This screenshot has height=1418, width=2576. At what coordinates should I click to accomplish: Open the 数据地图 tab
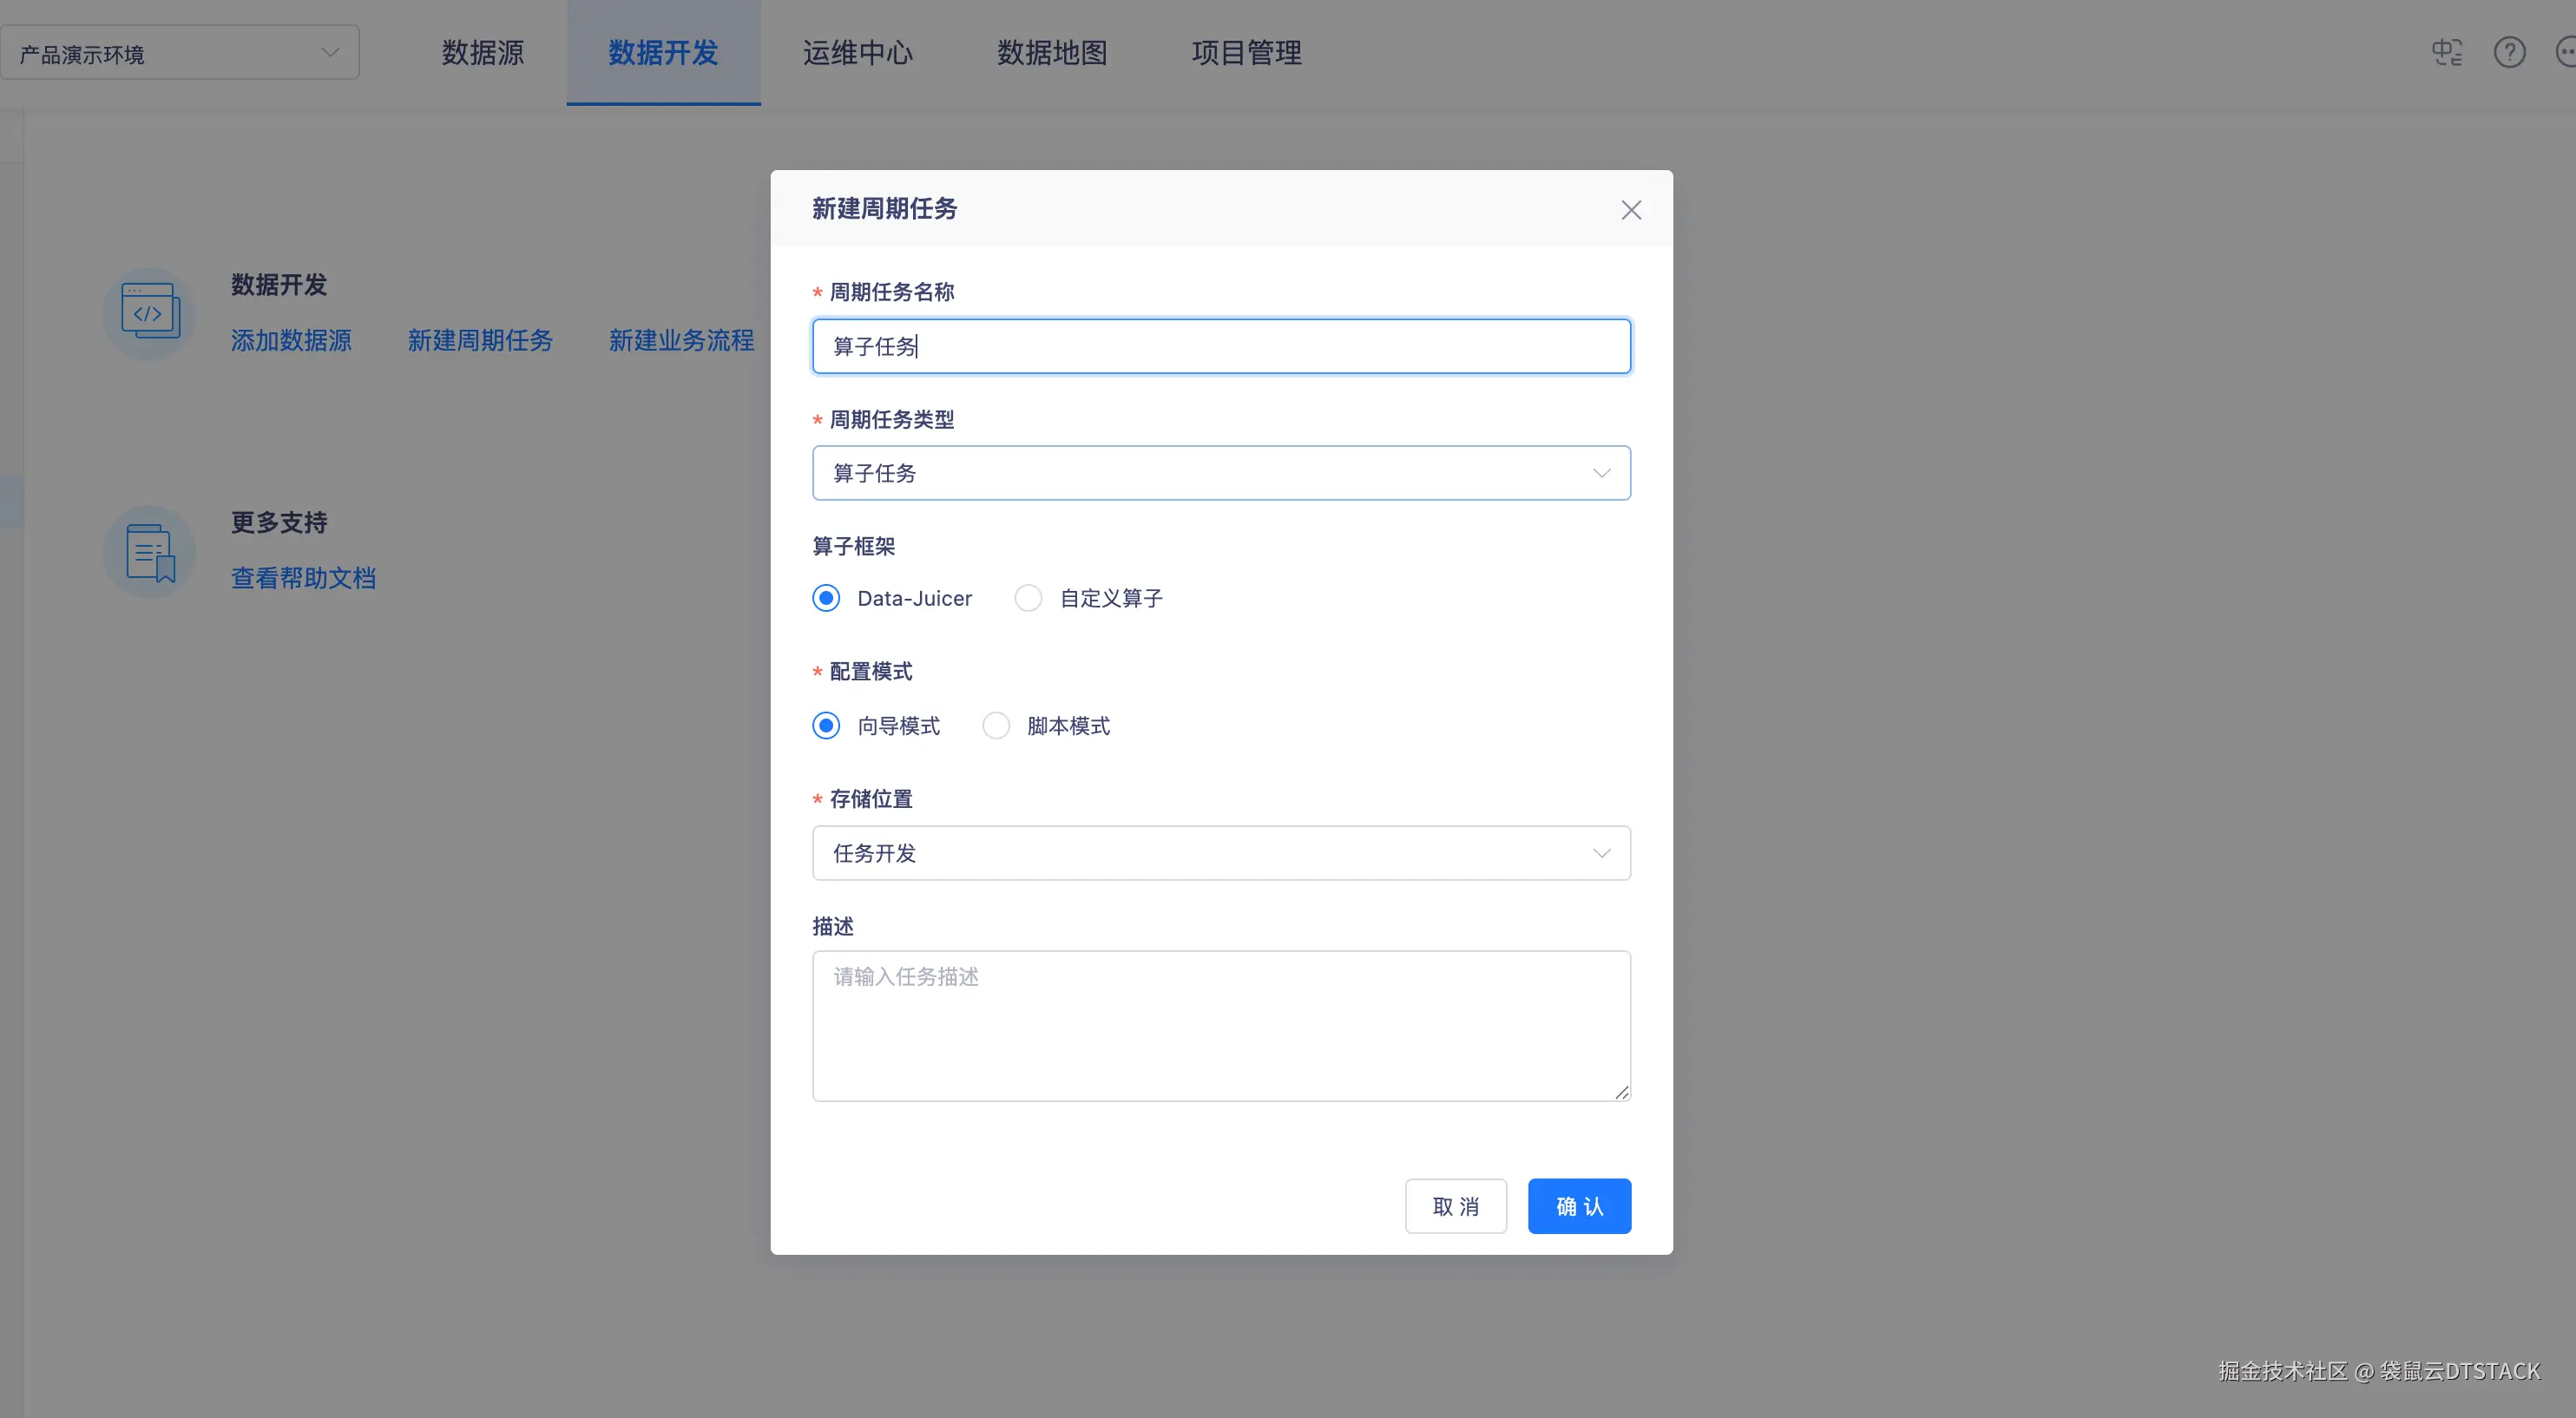1052,53
